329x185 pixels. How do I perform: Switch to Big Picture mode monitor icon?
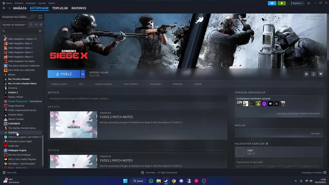[309, 3]
